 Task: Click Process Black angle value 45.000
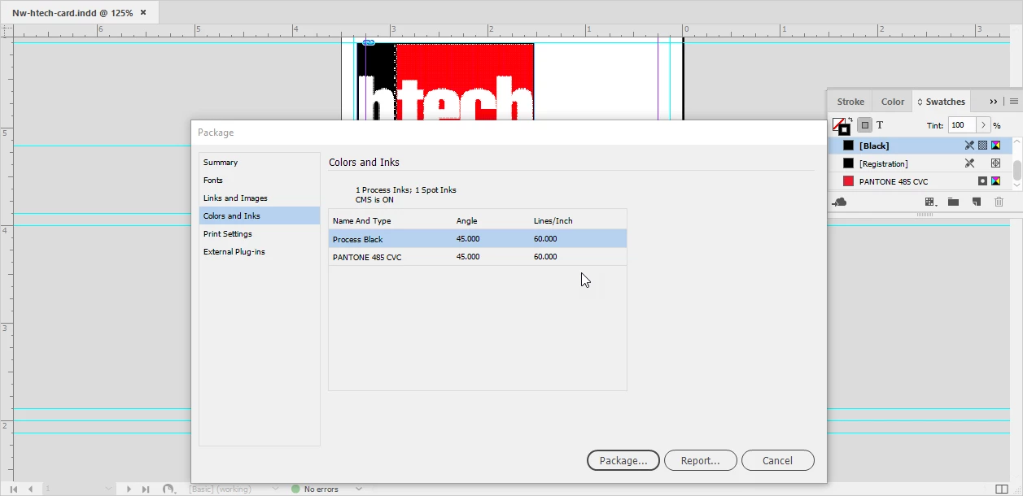[x=468, y=238]
